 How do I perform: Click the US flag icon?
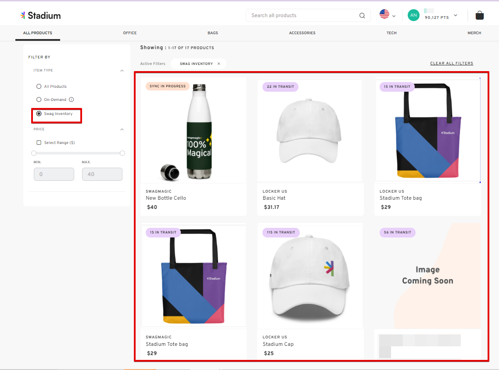point(384,14)
